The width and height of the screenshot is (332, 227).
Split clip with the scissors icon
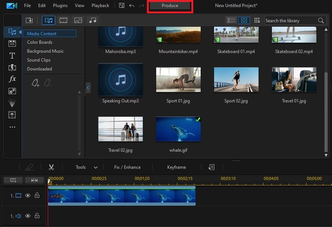[52, 167]
